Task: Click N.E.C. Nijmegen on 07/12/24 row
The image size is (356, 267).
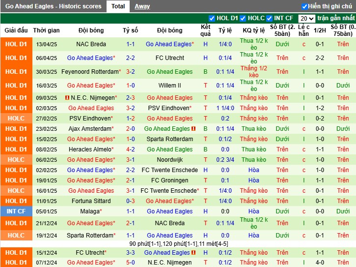Action: click(x=169, y=263)
